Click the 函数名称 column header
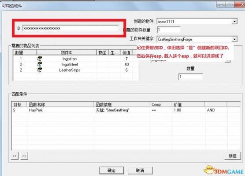This screenshot has height=176, width=245. (x=60, y=104)
